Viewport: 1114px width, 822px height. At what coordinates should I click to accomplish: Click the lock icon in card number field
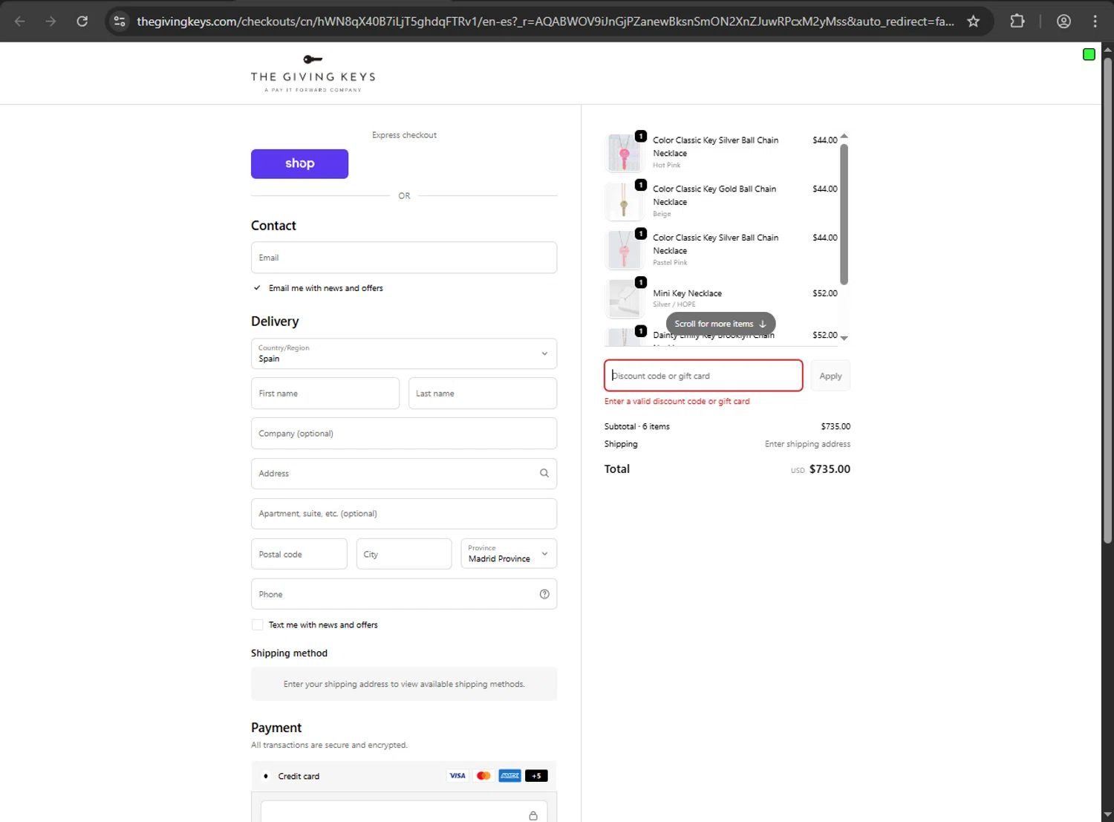533,815
